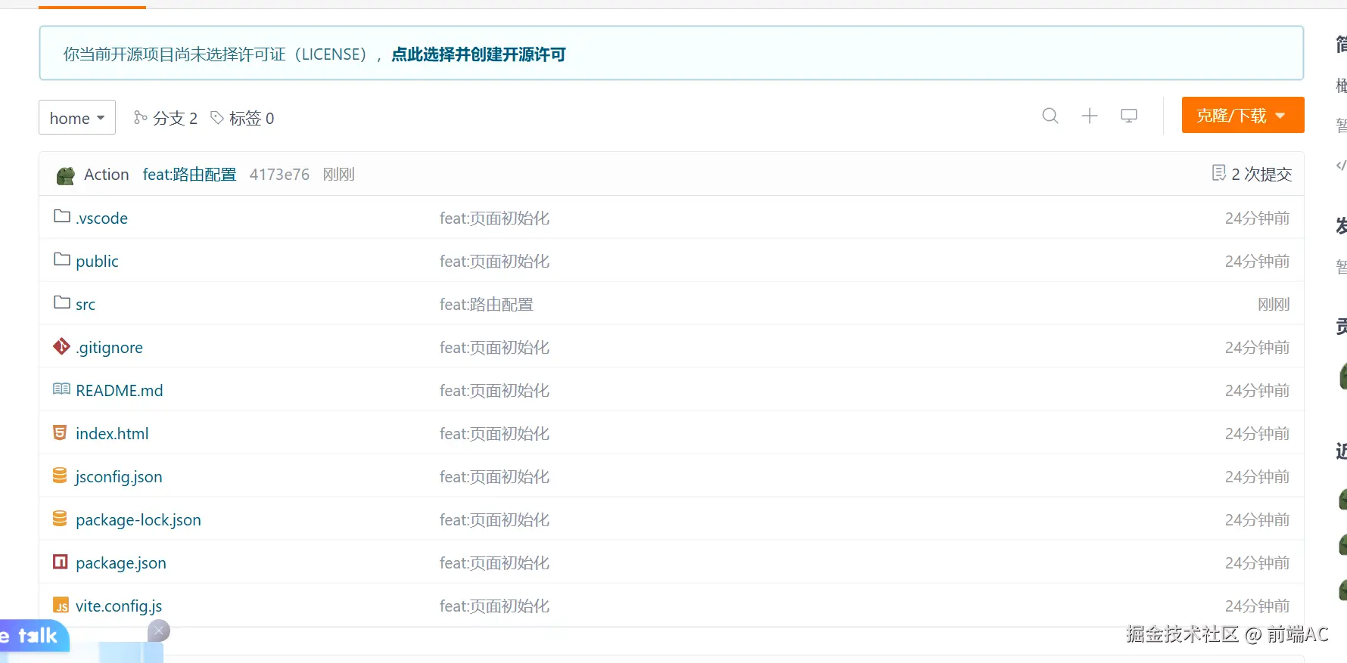Open the index.html file
The height and width of the screenshot is (663, 1347).
(x=112, y=434)
